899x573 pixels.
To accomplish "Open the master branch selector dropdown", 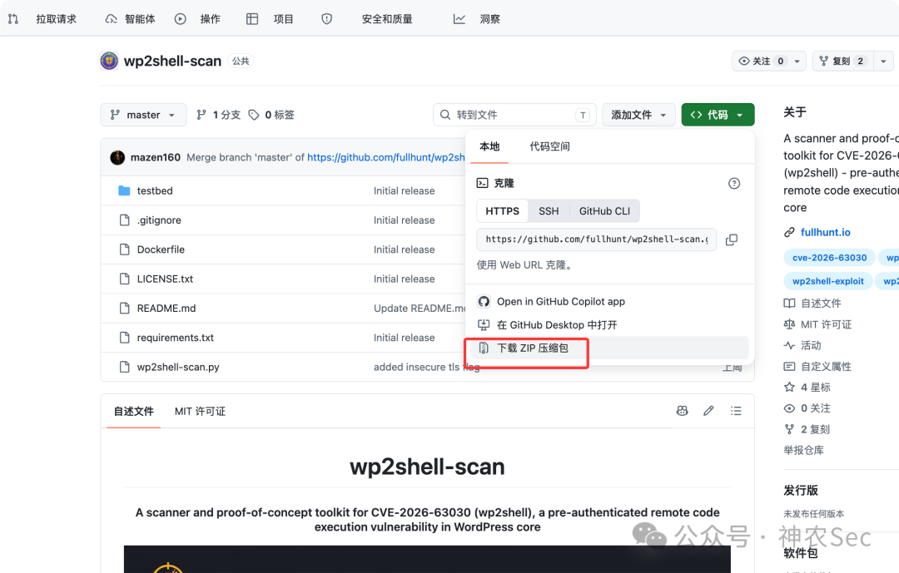I will click(143, 115).
